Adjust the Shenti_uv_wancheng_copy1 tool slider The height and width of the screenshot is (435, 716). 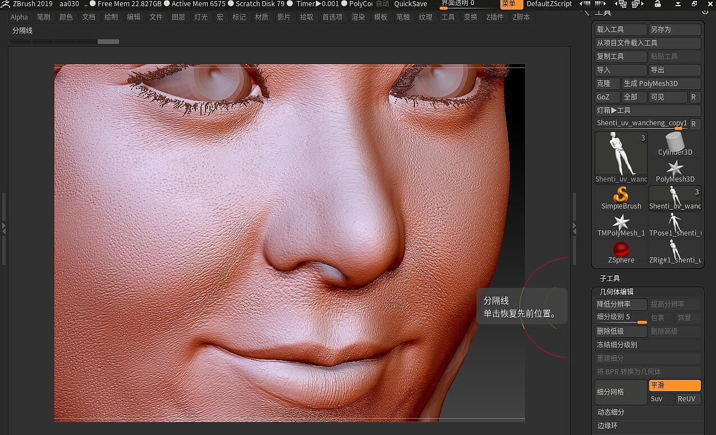point(641,124)
